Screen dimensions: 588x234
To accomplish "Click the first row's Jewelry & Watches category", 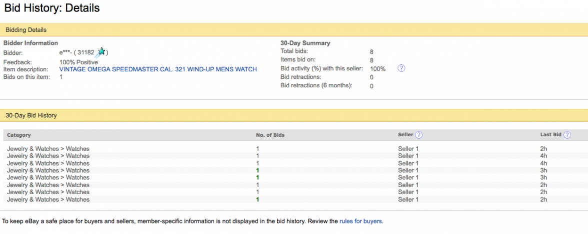I will [x=48, y=149].
